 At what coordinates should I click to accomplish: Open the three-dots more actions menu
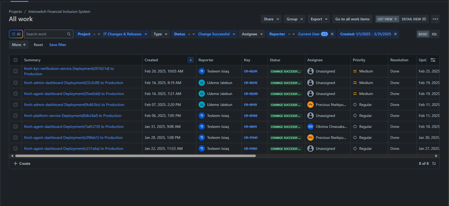tap(435, 19)
